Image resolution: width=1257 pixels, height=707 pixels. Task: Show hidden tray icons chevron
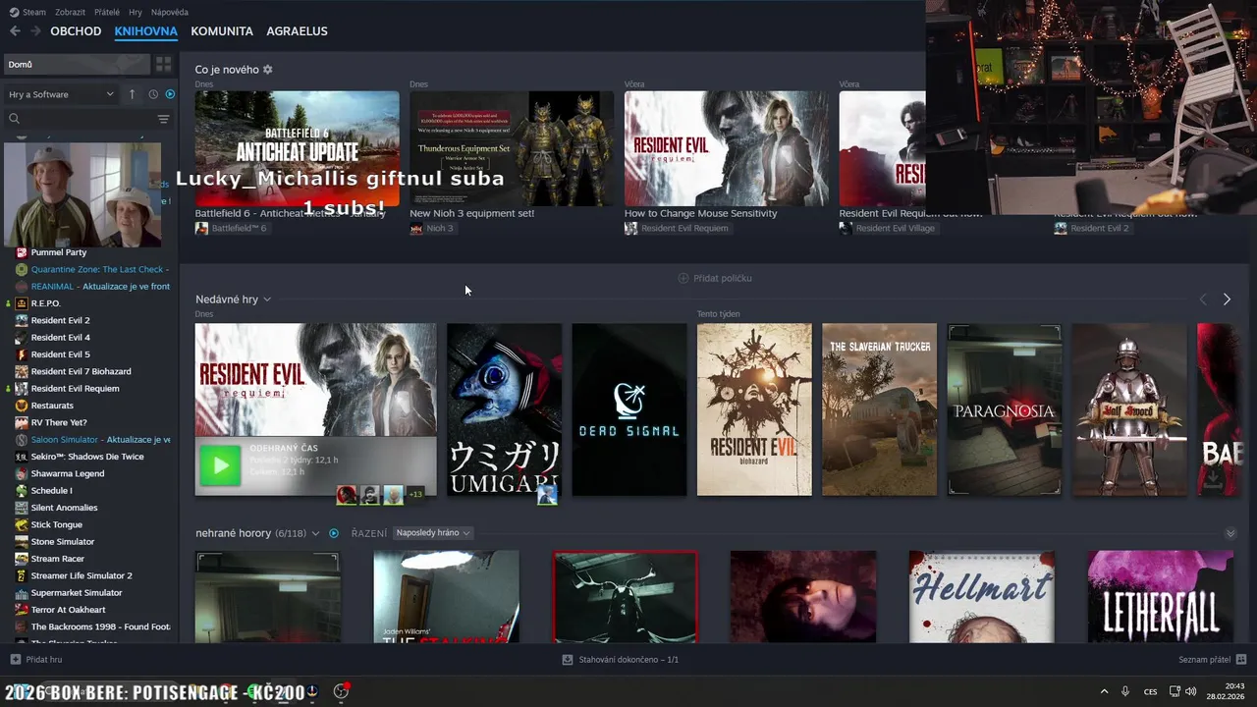pyautogui.click(x=1104, y=691)
